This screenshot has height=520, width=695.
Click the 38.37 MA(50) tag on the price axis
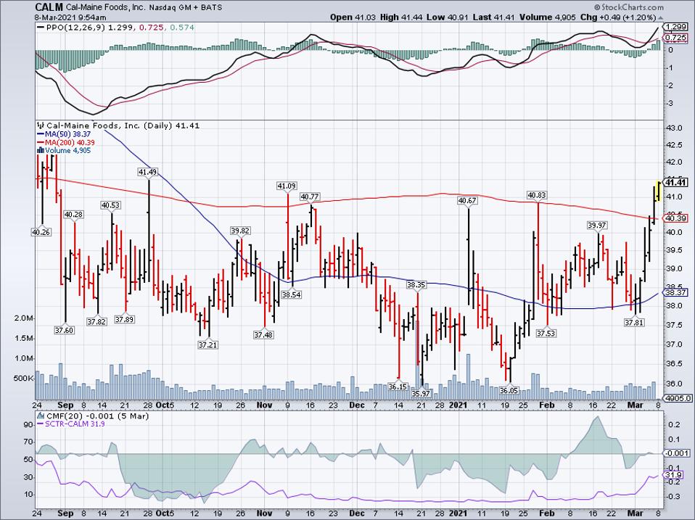coord(676,292)
